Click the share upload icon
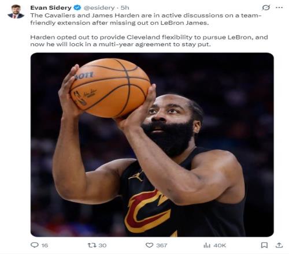 pyautogui.click(x=279, y=245)
